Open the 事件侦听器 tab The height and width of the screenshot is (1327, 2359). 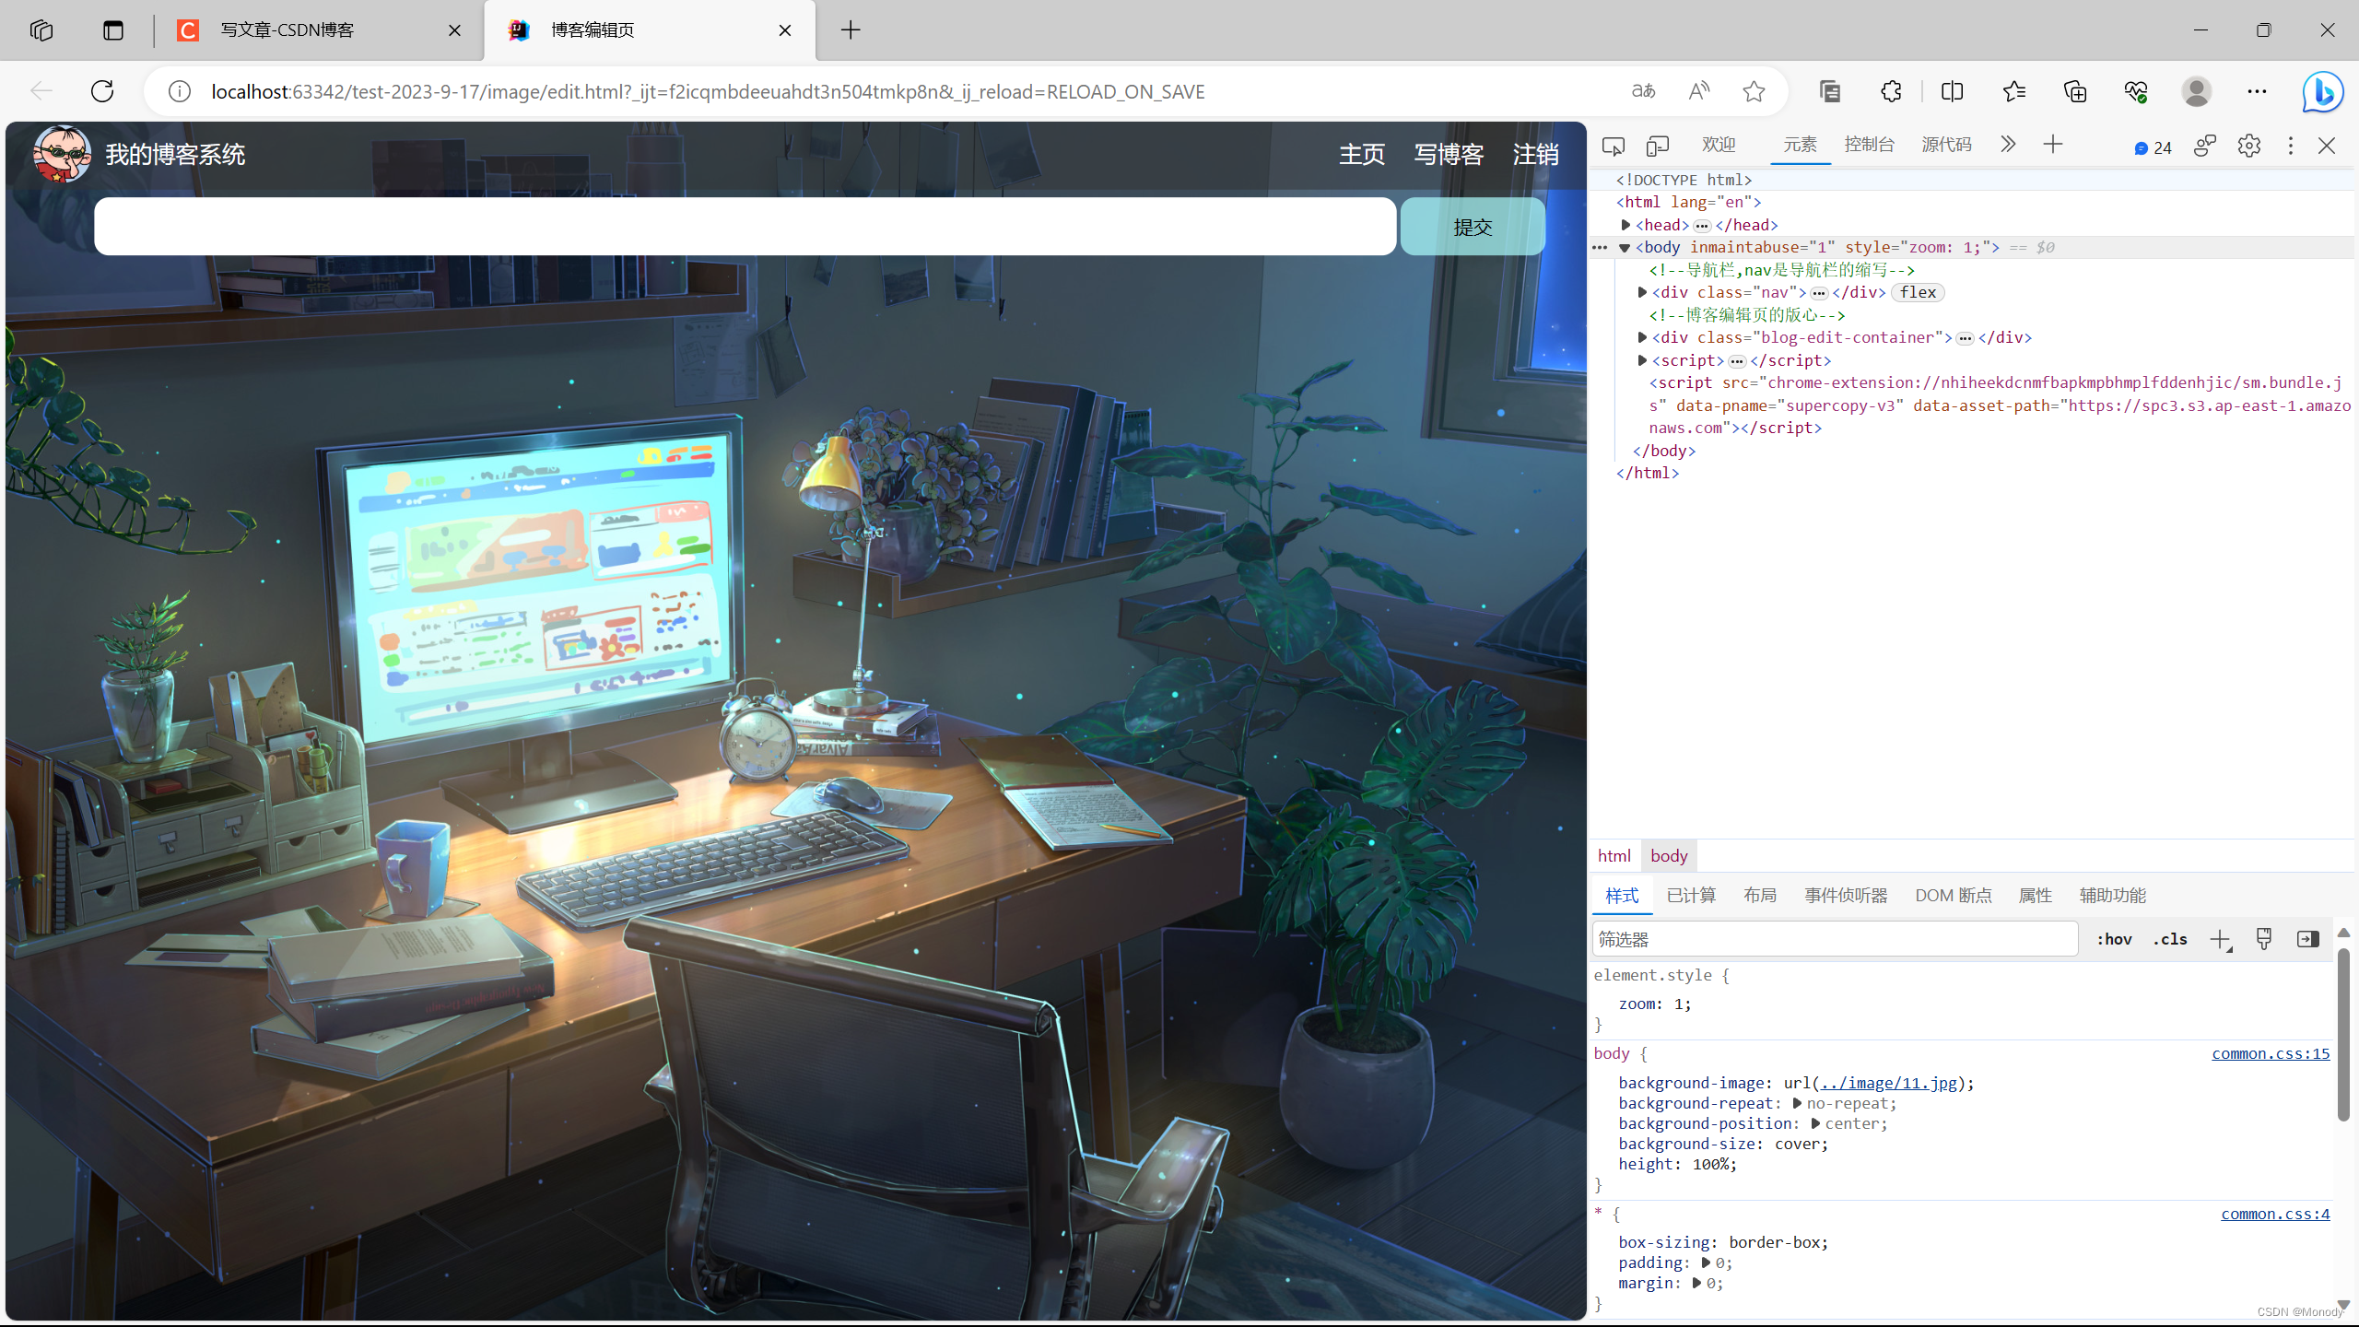(1846, 896)
